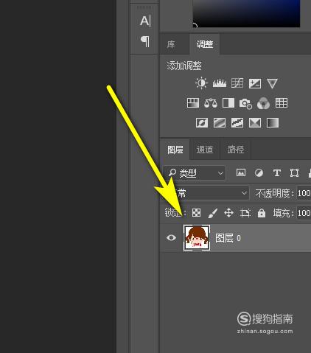Image resolution: width=311 pixels, height=353 pixels.
Task: Click the color picker gradient field
Action: 246,13
